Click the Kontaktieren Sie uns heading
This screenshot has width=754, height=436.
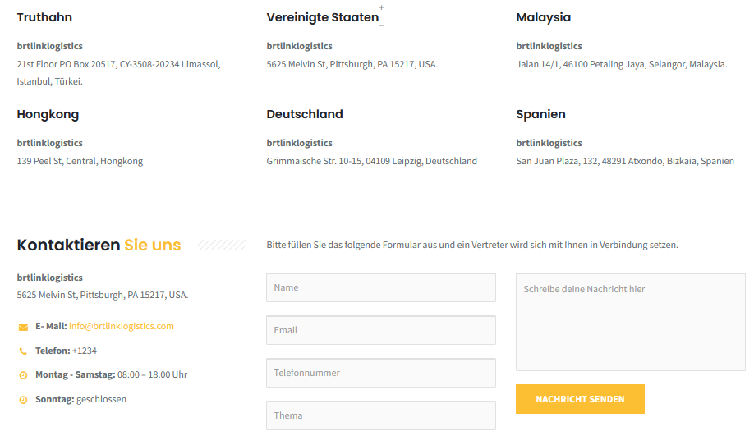(x=99, y=245)
